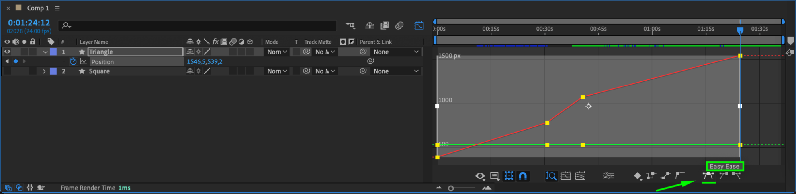The image size is (796, 194).
Task: Show the Square layer visibility box
Action: 7,71
